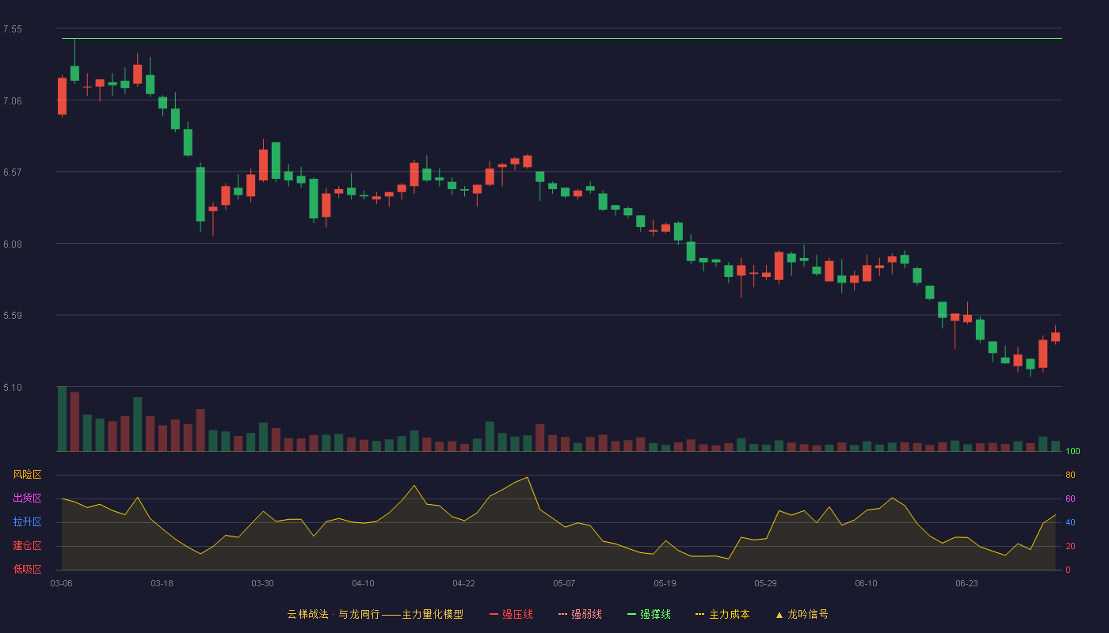
Task: Click the 5.10 price axis label
Action: pos(13,388)
